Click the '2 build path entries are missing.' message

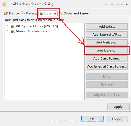tap(31, 4)
